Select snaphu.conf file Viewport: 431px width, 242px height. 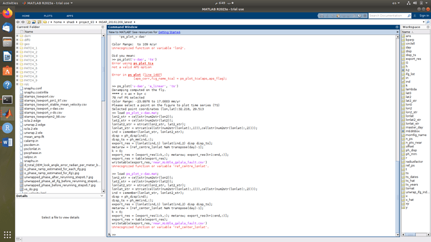(32, 89)
